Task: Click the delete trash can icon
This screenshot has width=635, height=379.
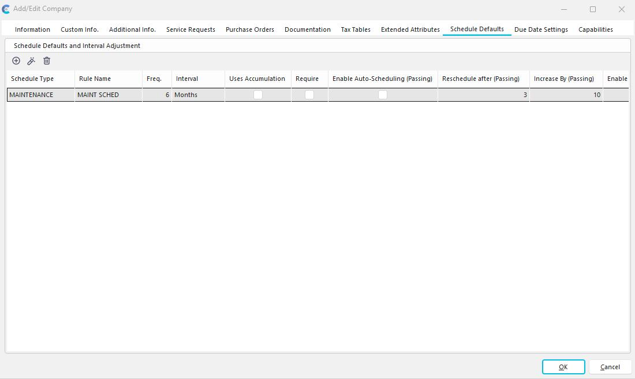Action: coord(47,61)
